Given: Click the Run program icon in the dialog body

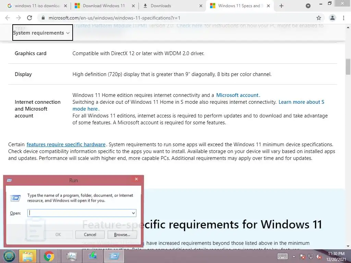Looking at the screenshot, I should [x=15, y=198].
